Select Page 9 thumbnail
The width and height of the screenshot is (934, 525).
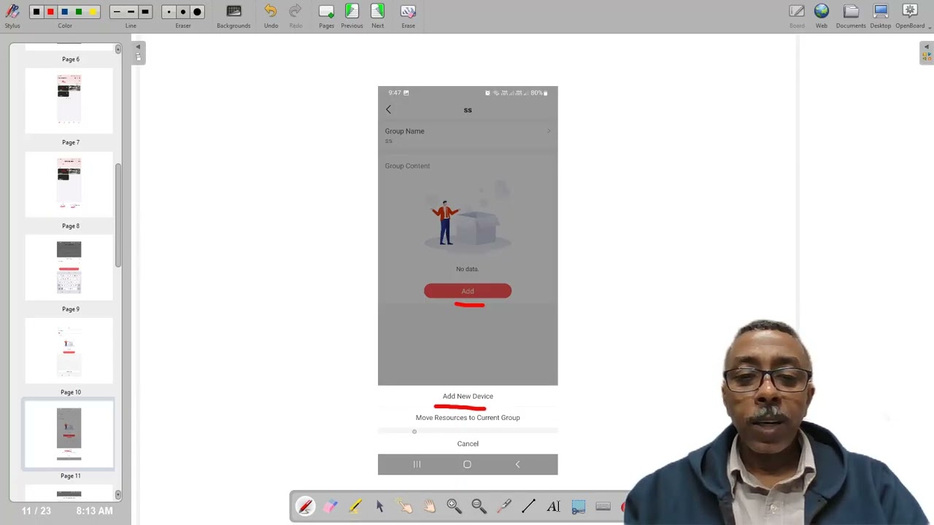pyautogui.click(x=69, y=267)
